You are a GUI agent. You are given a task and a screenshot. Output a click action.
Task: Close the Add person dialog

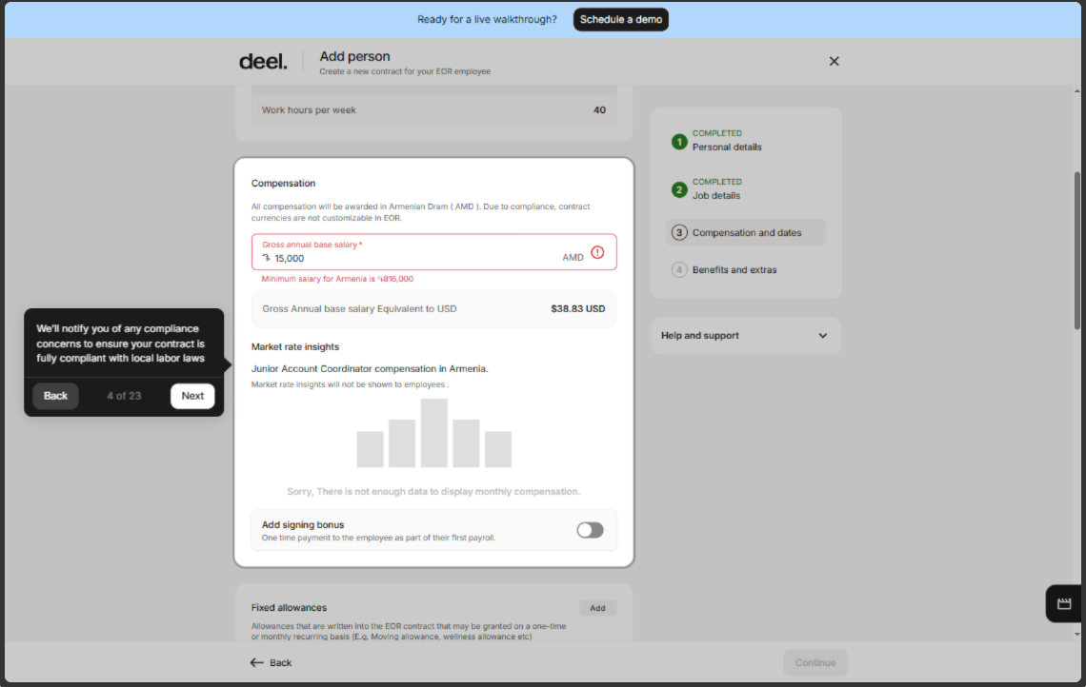[x=834, y=61]
